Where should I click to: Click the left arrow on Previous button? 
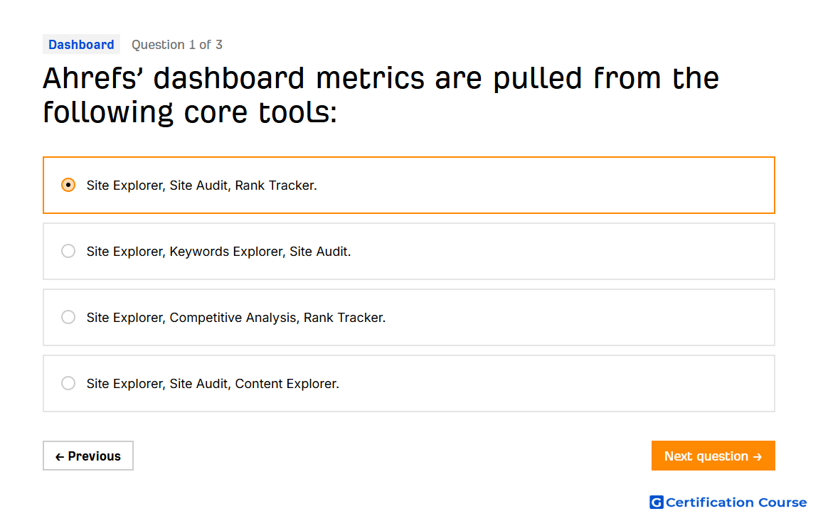click(x=60, y=457)
